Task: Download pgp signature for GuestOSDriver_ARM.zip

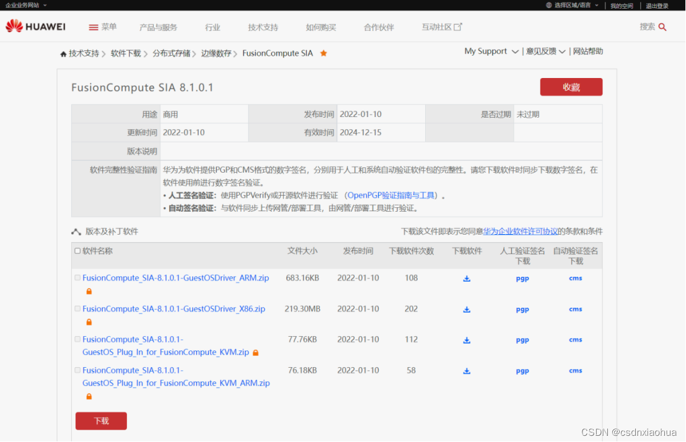Action: [522, 279]
